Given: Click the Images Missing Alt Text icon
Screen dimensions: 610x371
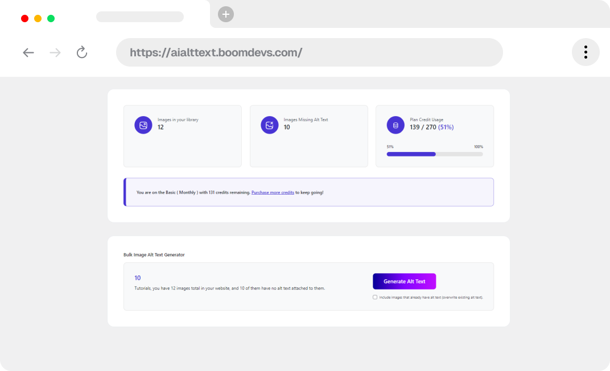Looking at the screenshot, I should point(270,125).
